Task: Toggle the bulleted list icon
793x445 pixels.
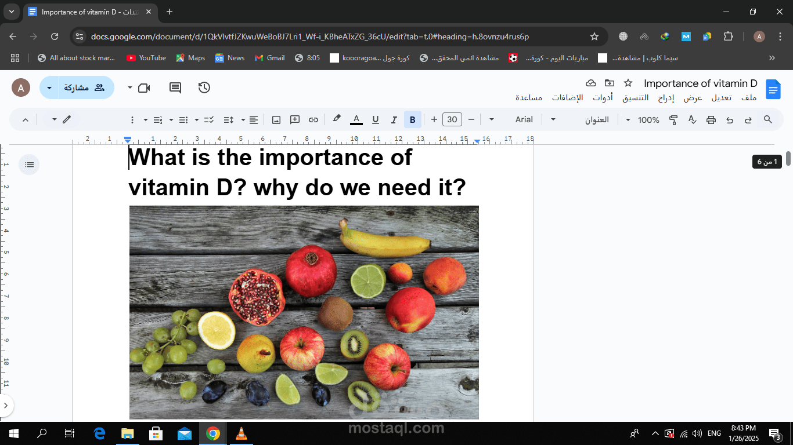Action: point(183,120)
